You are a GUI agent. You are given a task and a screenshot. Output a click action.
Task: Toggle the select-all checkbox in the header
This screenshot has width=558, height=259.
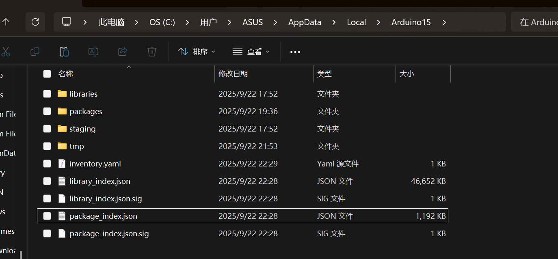point(47,74)
